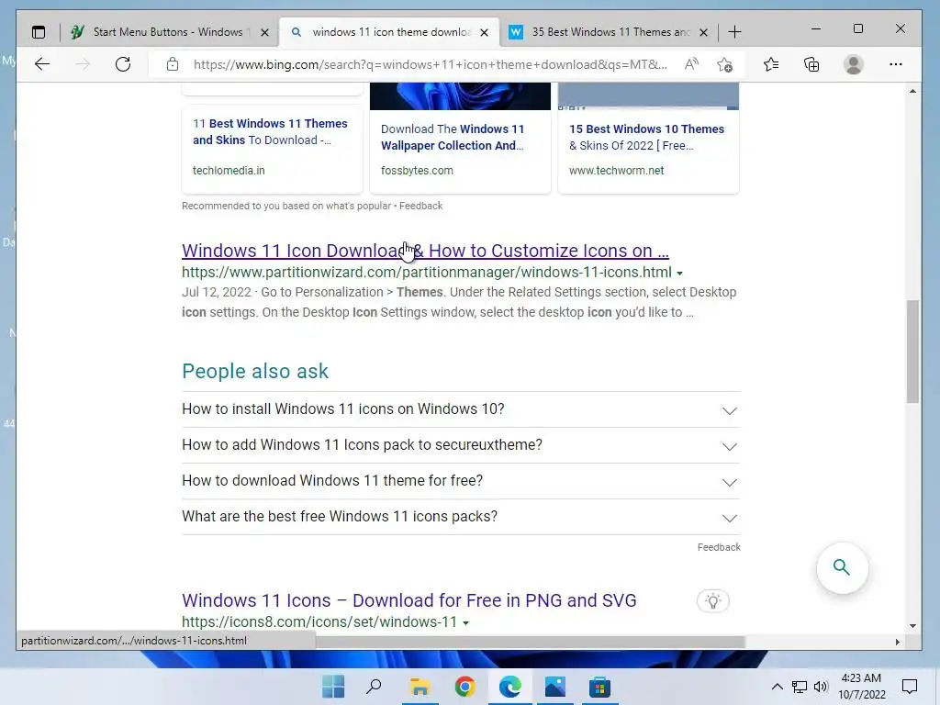Open the Windows Start menu
The height and width of the screenshot is (705, 940).
333,687
